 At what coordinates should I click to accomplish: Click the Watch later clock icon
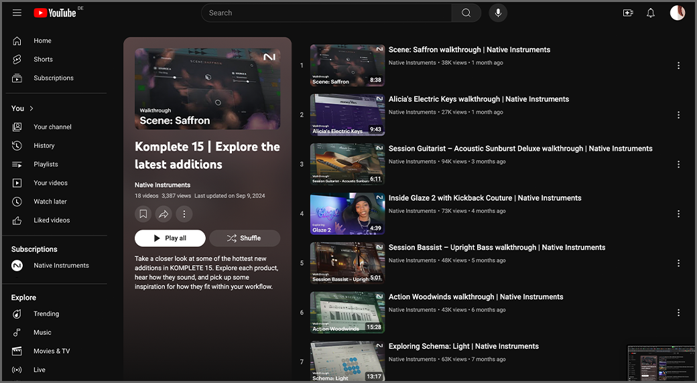[17, 202]
